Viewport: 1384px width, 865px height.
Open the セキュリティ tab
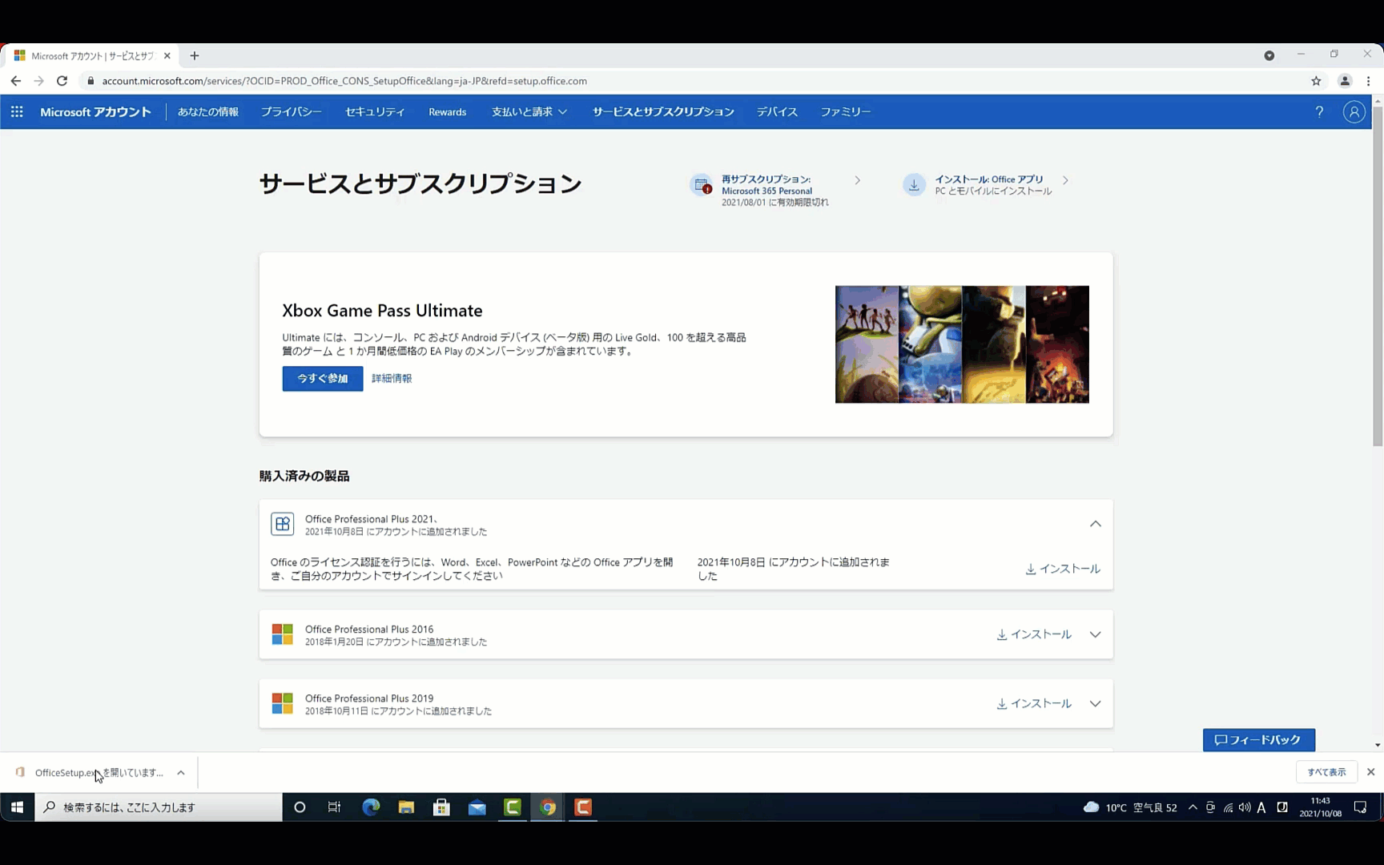pyautogui.click(x=375, y=112)
